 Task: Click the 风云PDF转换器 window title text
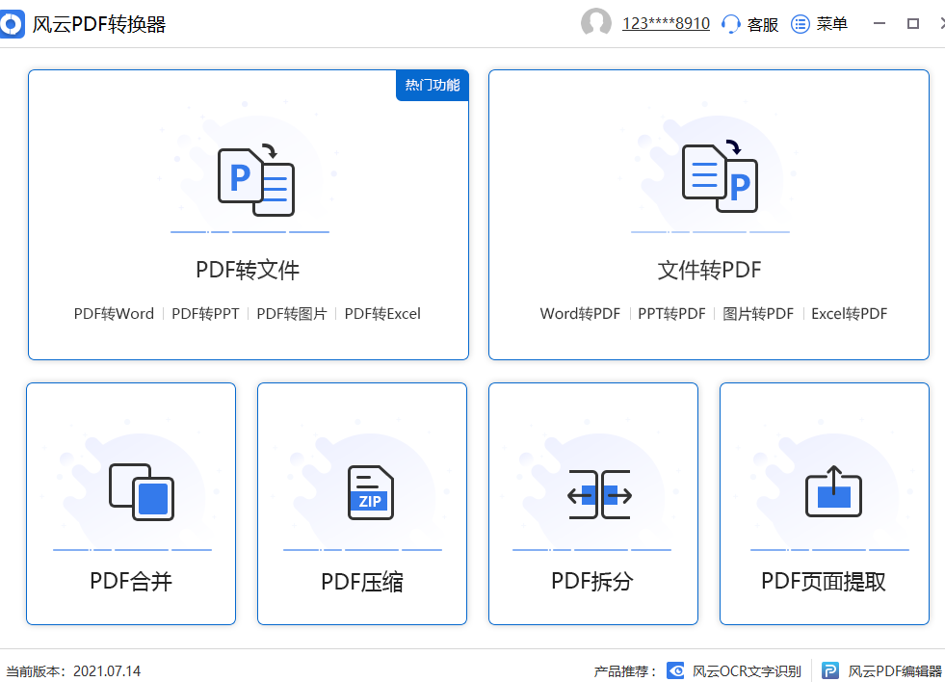pyautogui.click(x=99, y=24)
